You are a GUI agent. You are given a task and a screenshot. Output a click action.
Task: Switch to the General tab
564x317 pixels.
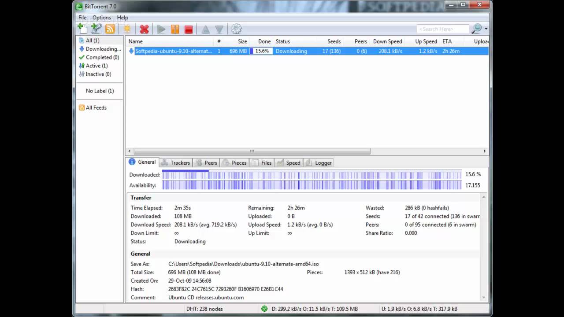tap(142, 162)
